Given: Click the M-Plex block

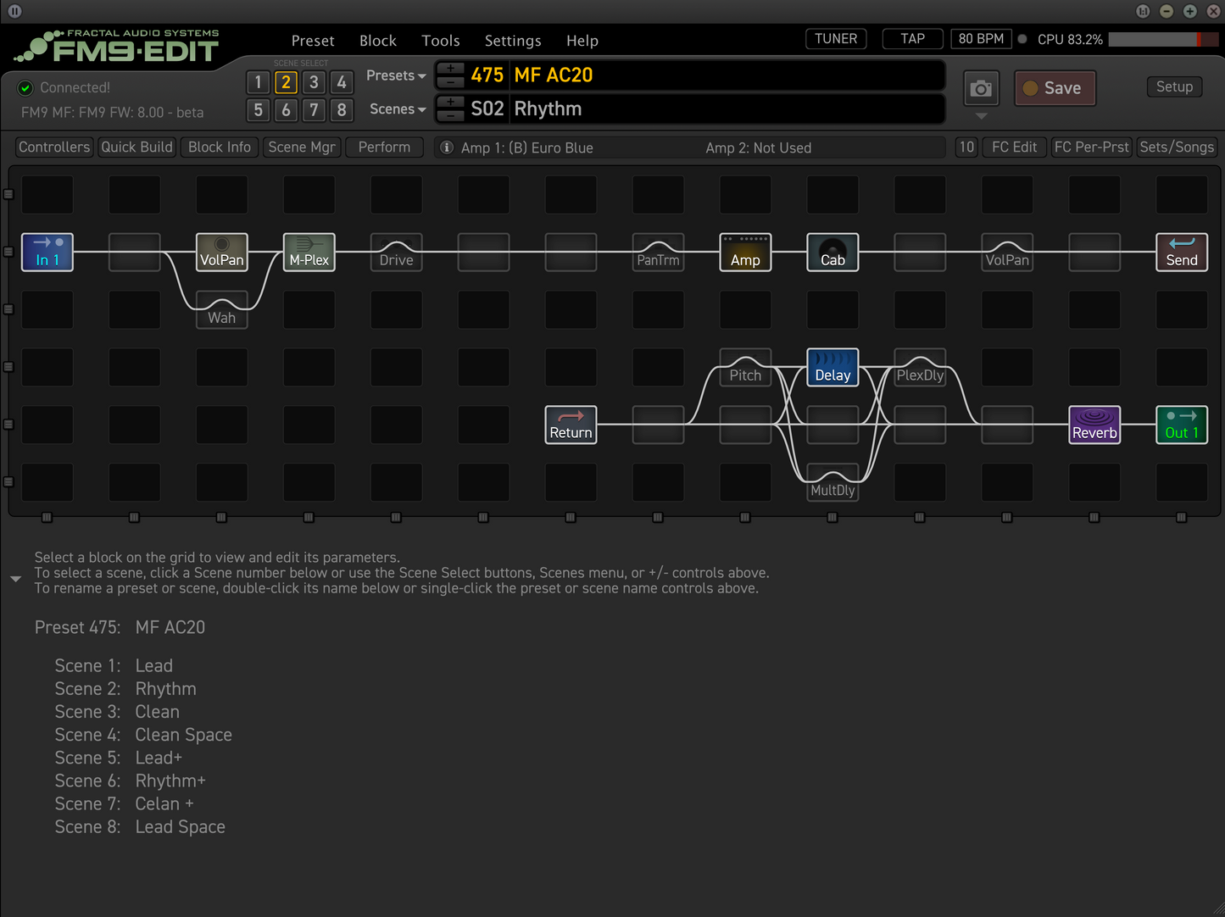Looking at the screenshot, I should coord(309,253).
